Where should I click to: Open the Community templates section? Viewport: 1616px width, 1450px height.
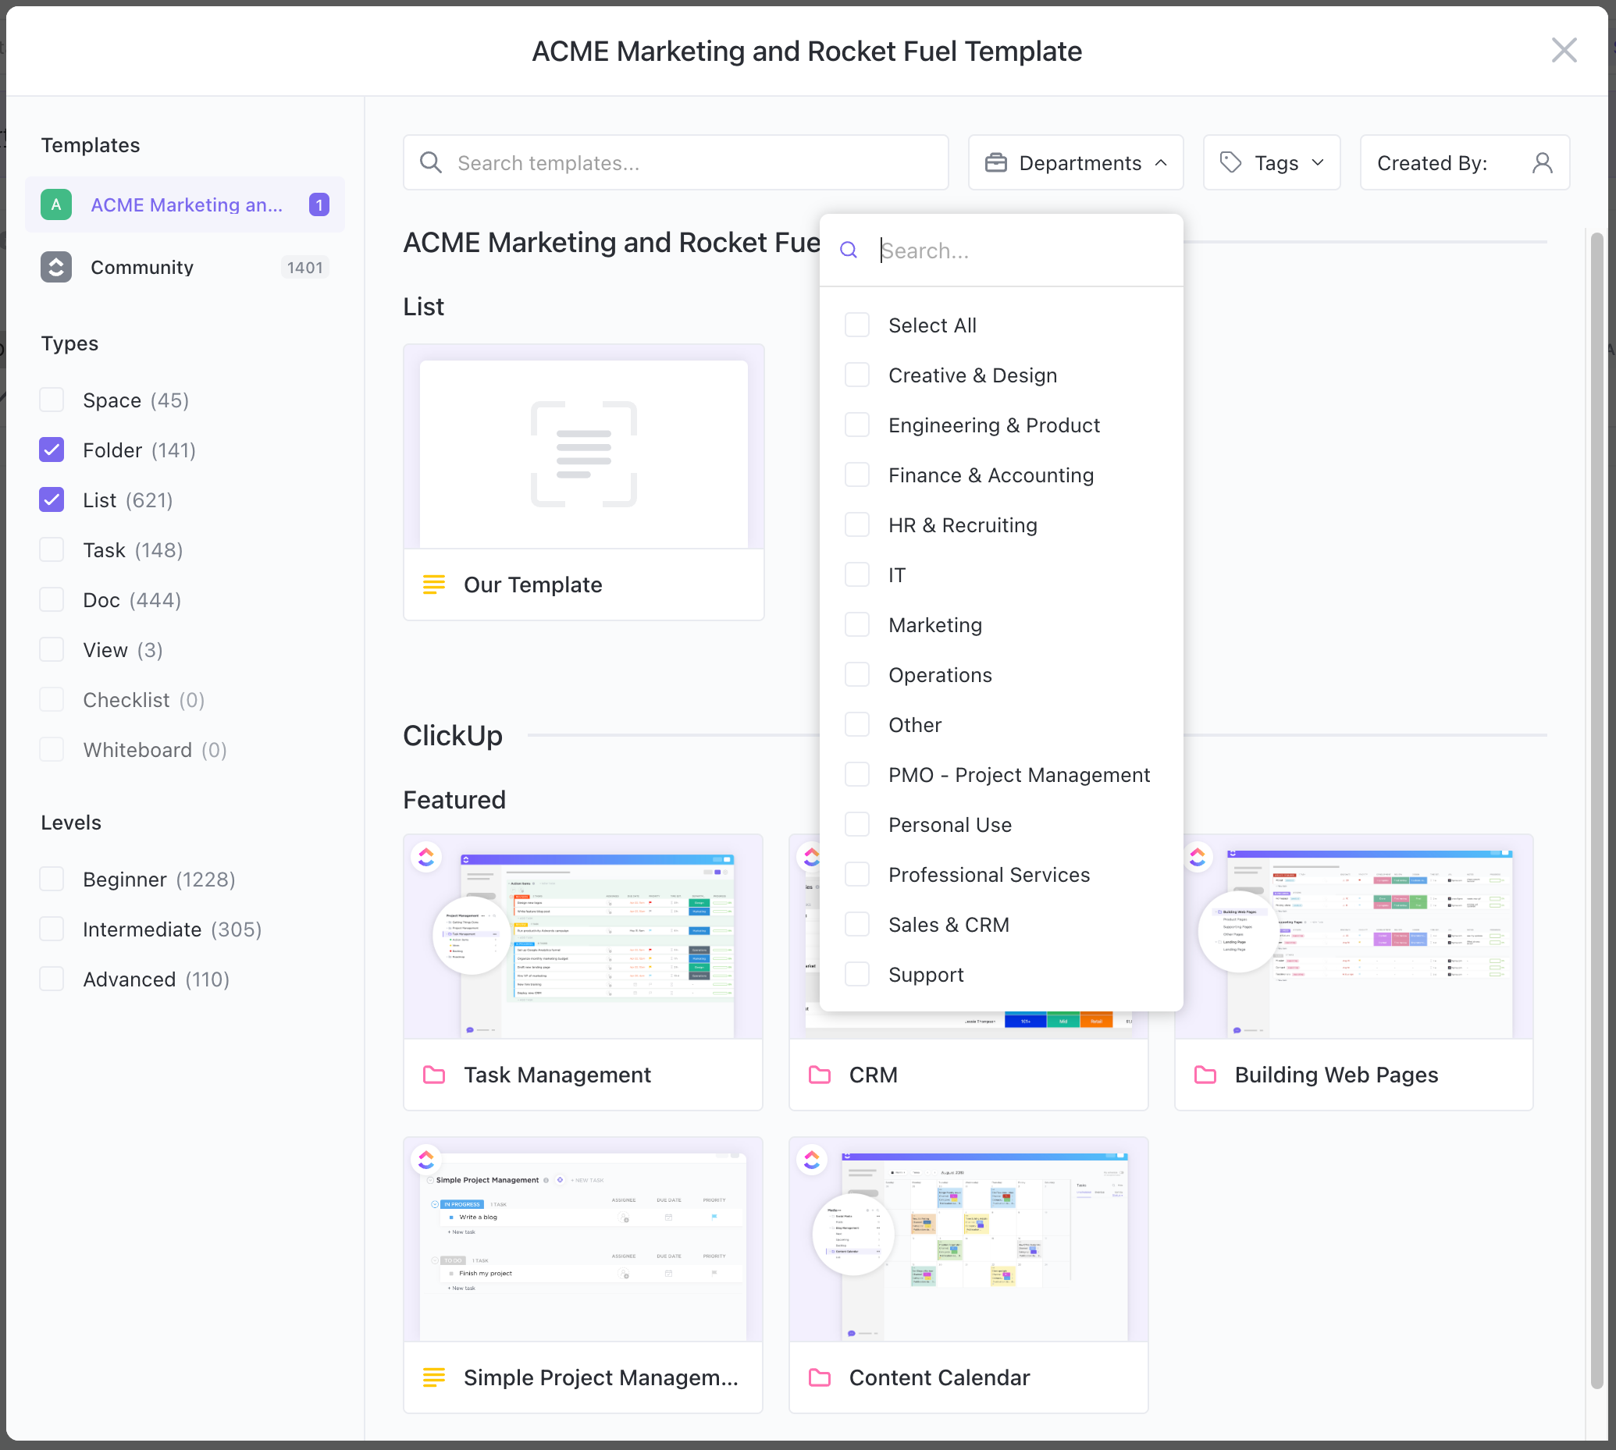pos(142,267)
